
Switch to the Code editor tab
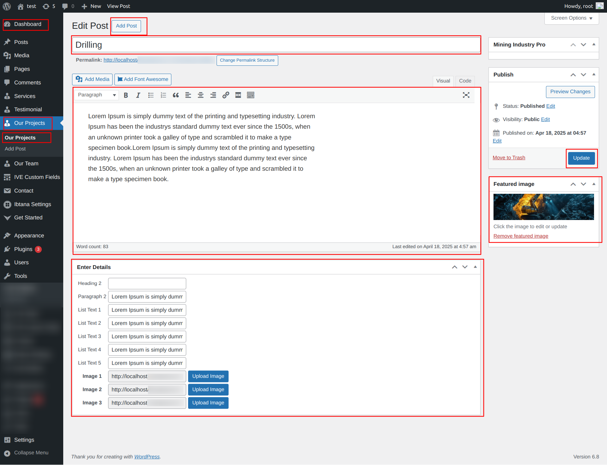pos(465,81)
